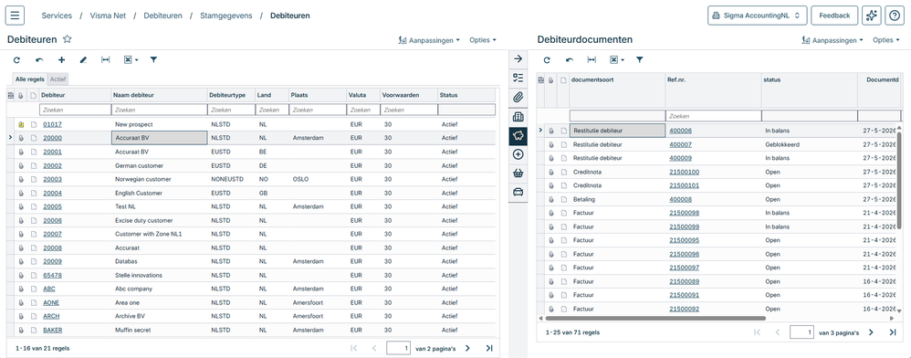Screen dimensions: 911x358
Task: Go to next page of Debiteurdocumenten
Action: coord(870,332)
